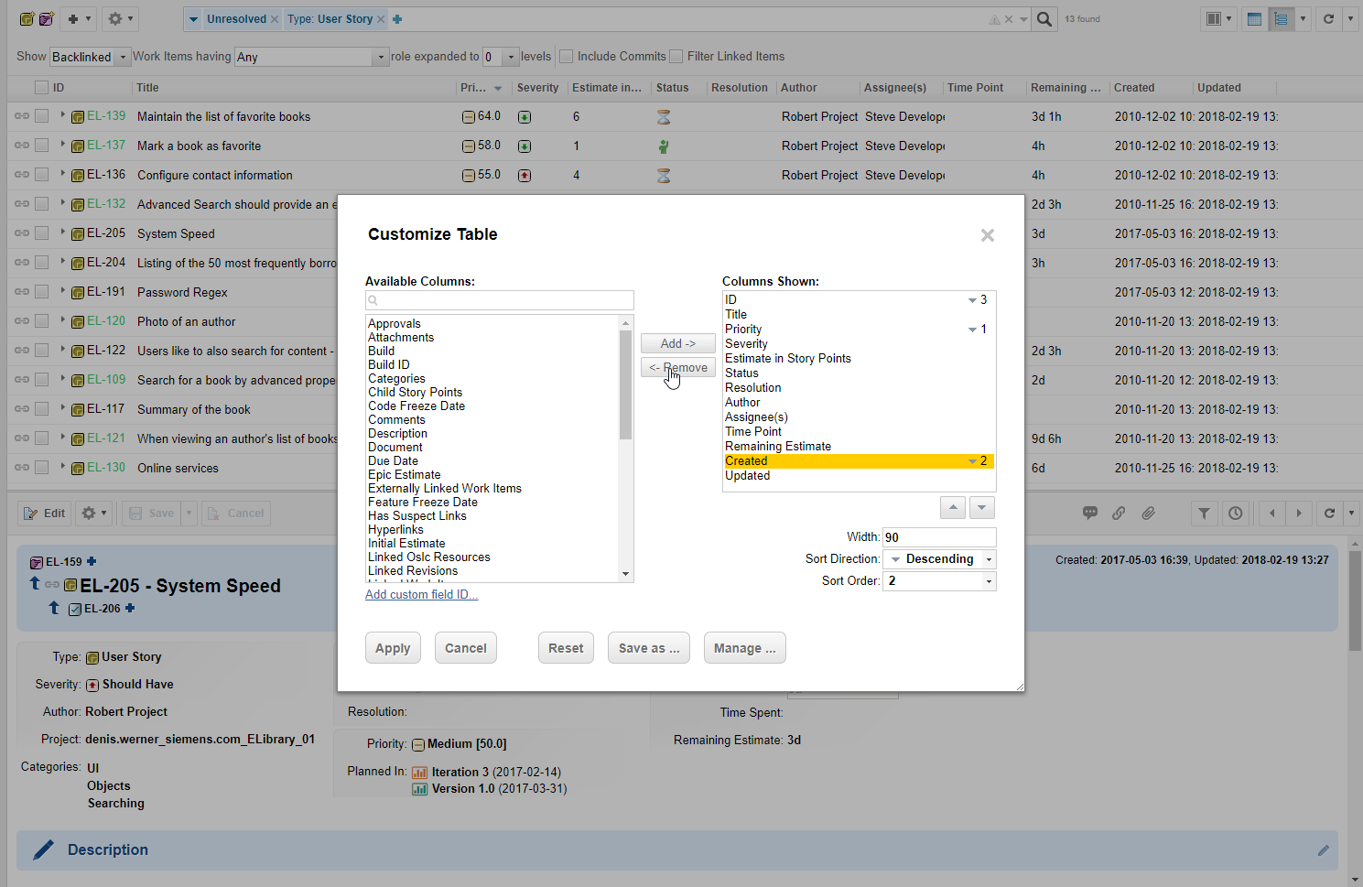Open the Sort Direction dropdown
1363x887 pixels.
click(939, 559)
